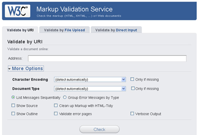Viewport: 199px width, 135px height.
Task: Enable Clean up Markup with HTML-Tidy
Action: point(56,105)
